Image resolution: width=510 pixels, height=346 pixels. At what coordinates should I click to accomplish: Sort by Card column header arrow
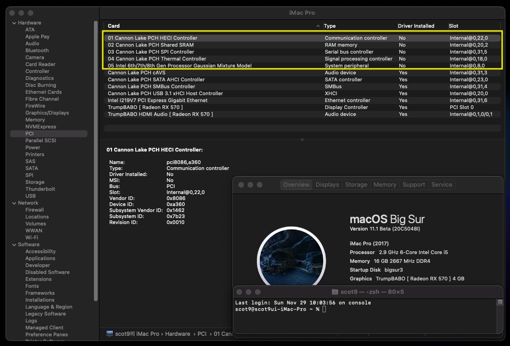[318, 26]
